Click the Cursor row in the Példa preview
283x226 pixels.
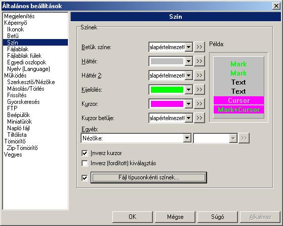point(238,100)
